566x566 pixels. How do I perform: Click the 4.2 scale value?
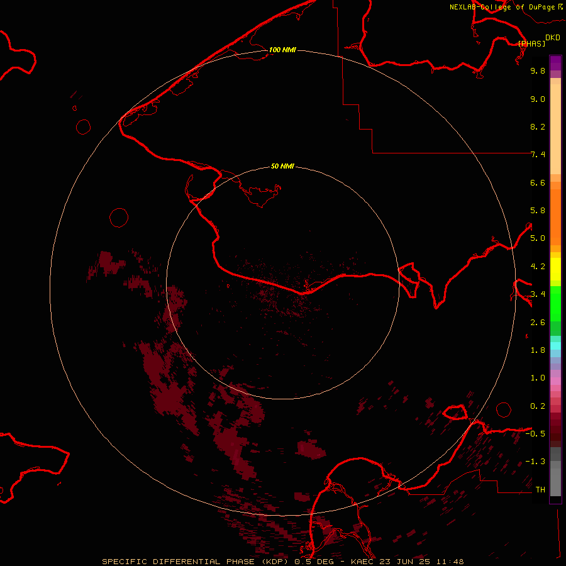click(538, 267)
